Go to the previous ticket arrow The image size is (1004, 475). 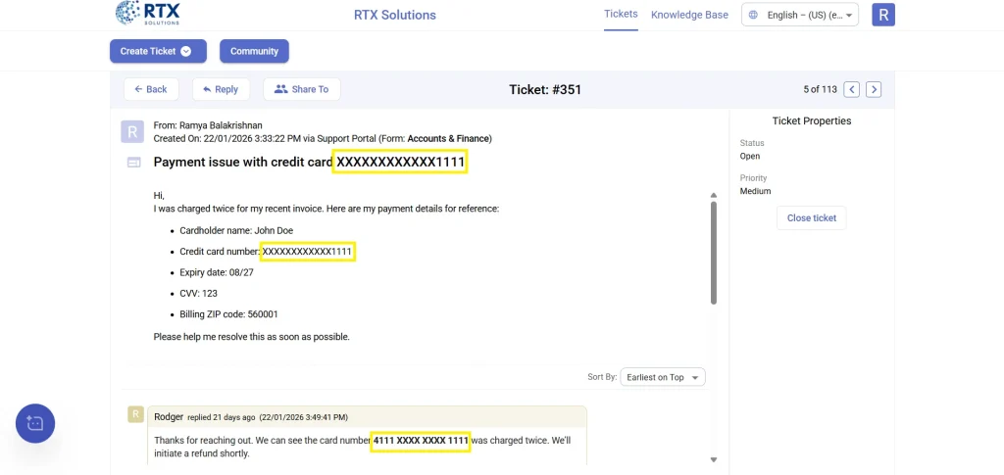[852, 89]
